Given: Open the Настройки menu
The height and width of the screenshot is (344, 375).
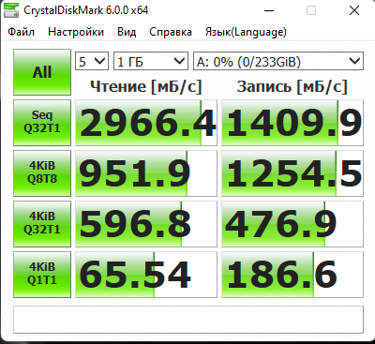Looking at the screenshot, I should [x=76, y=32].
